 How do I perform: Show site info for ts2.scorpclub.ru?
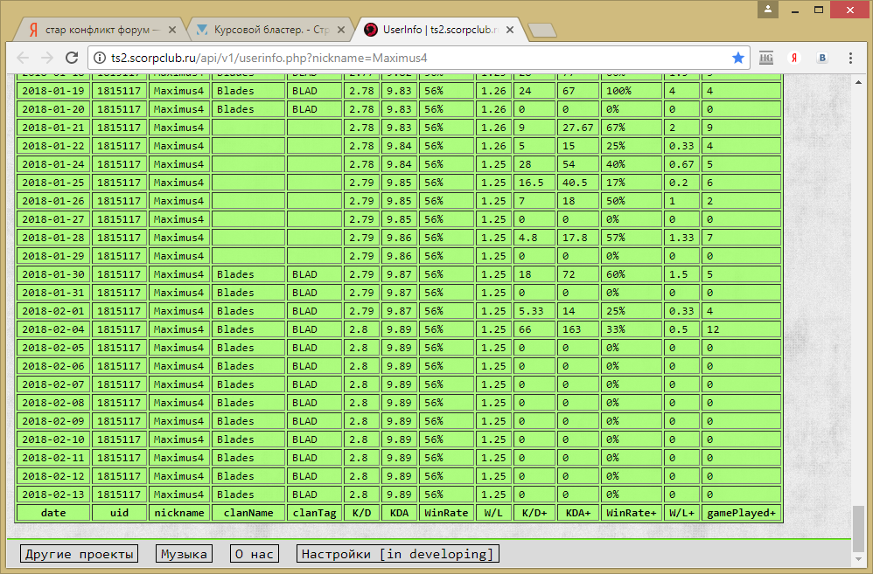[99, 58]
